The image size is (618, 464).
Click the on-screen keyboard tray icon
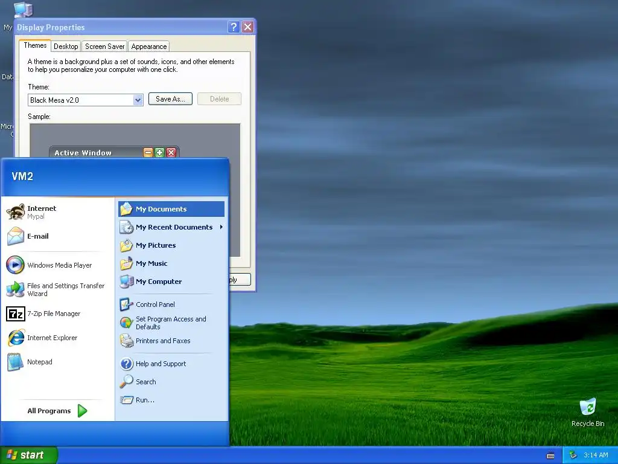click(550, 456)
